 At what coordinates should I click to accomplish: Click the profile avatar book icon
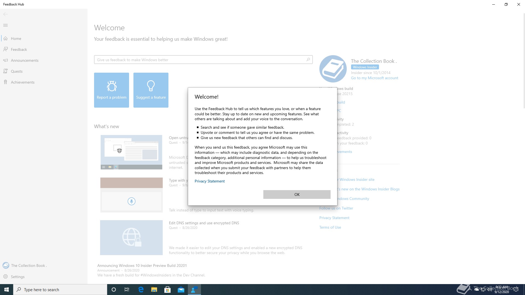coord(333,69)
